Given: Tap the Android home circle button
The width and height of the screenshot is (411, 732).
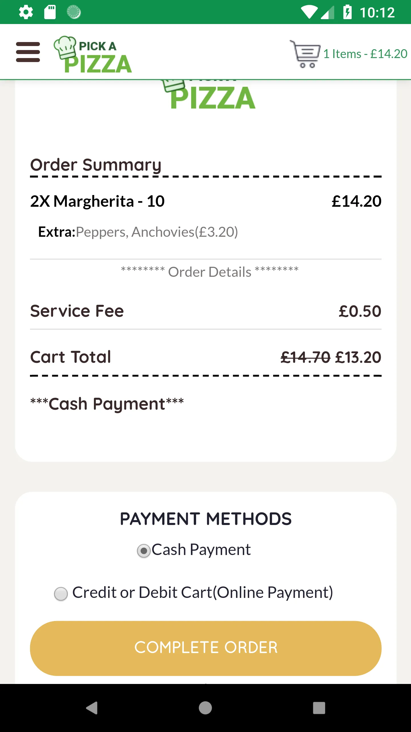Looking at the screenshot, I should [205, 708].
